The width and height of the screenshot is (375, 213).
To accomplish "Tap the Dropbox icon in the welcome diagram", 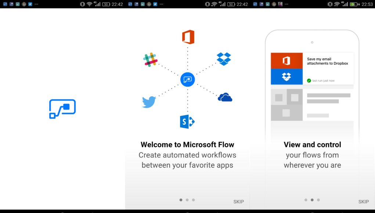I will (224, 59).
